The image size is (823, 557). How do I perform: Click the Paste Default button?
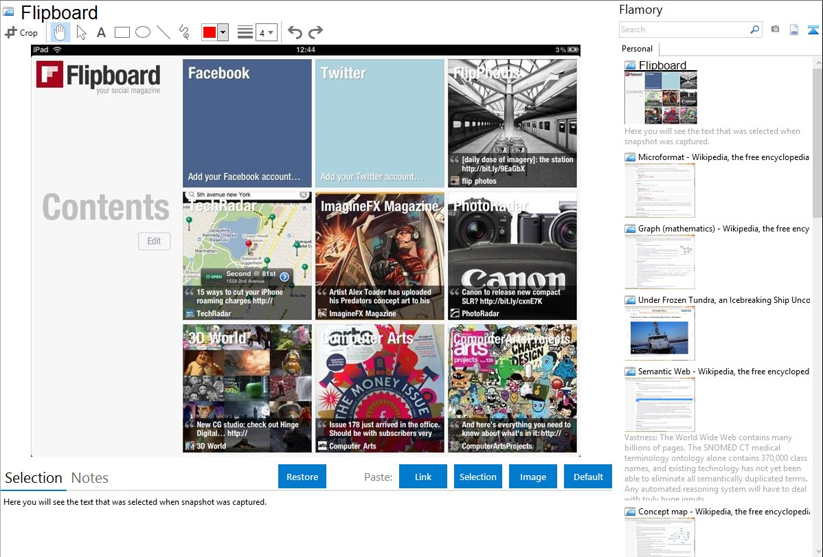[588, 477]
